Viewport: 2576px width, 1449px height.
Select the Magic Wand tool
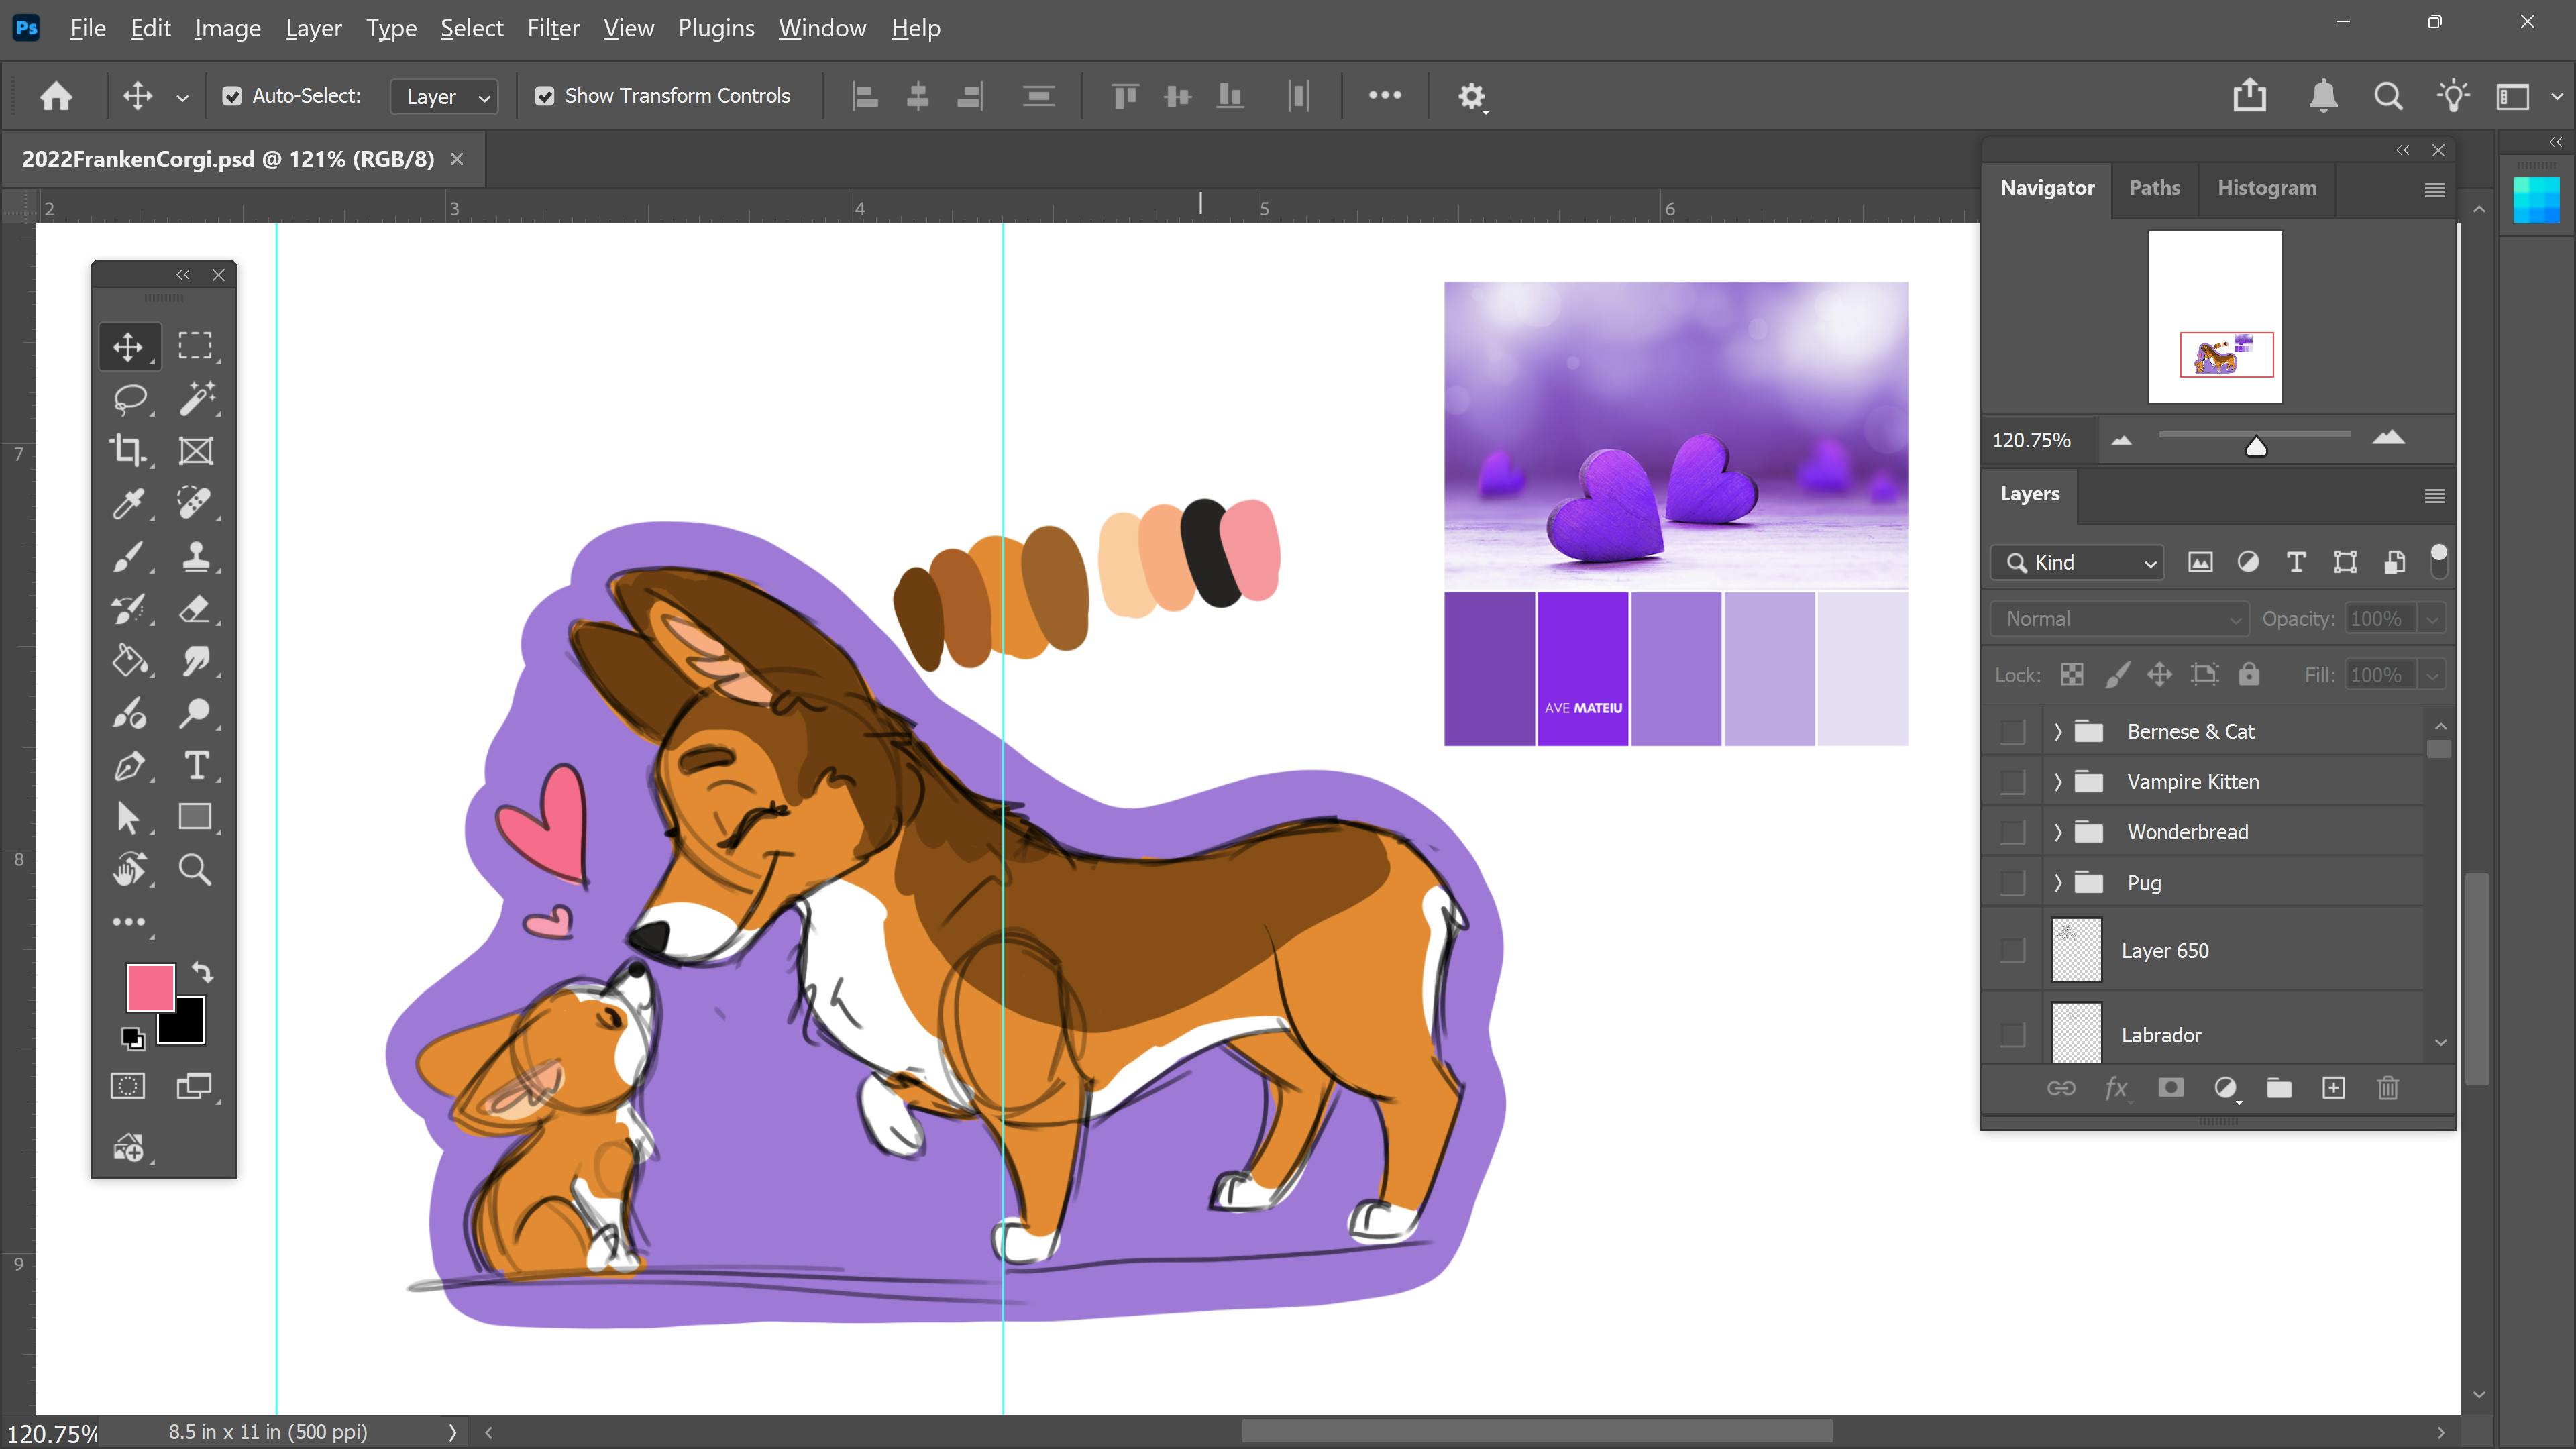pyautogui.click(x=196, y=398)
